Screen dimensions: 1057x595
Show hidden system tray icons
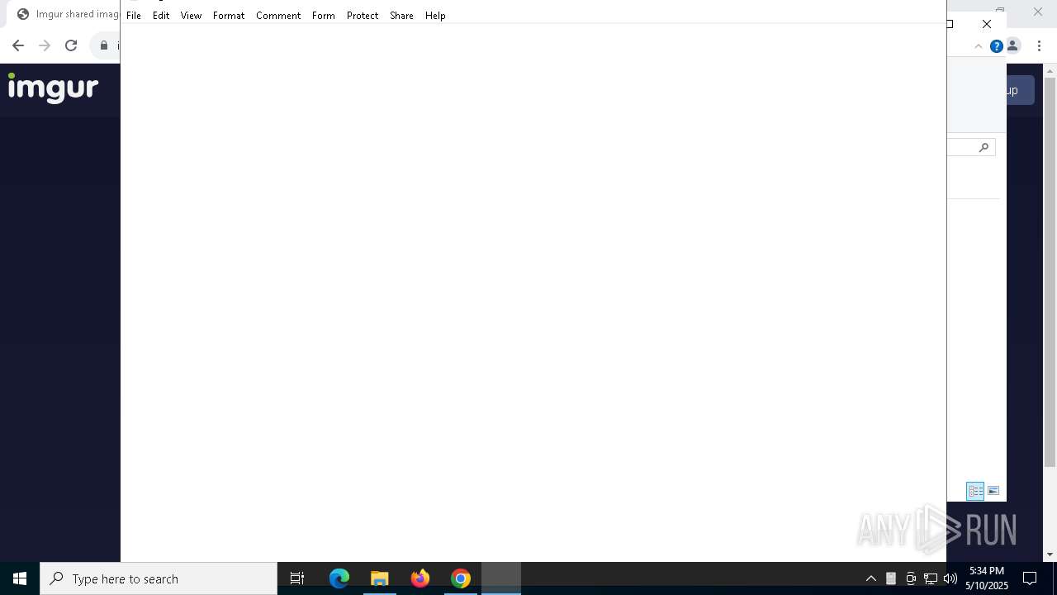tap(871, 578)
